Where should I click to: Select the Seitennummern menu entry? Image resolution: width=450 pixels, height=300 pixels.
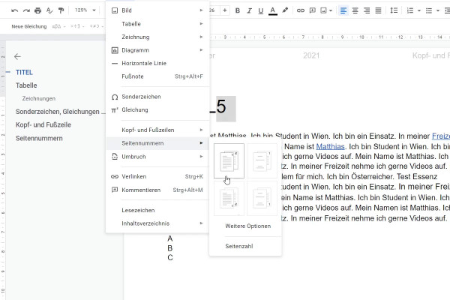point(157,143)
